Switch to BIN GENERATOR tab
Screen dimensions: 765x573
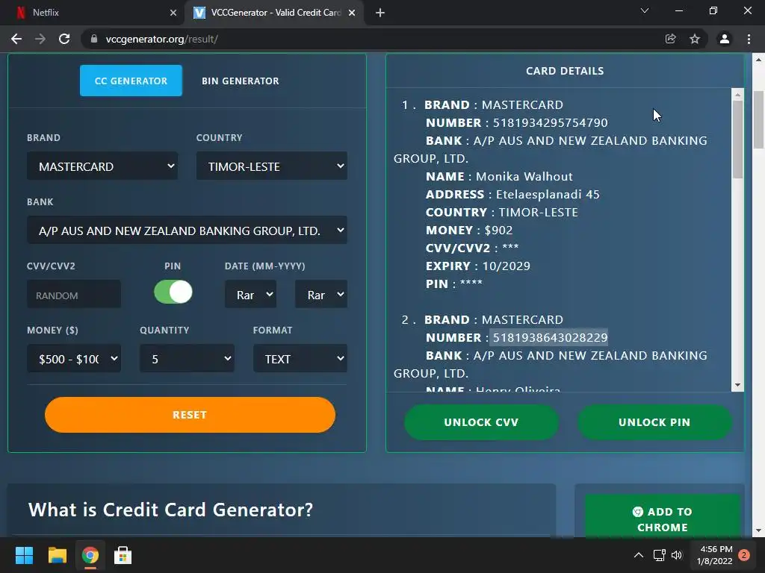tap(240, 81)
